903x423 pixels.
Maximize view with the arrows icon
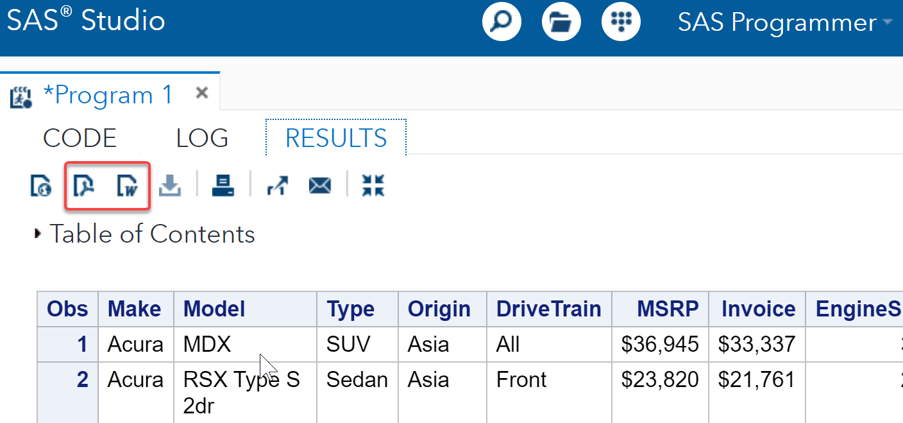(373, 186)
